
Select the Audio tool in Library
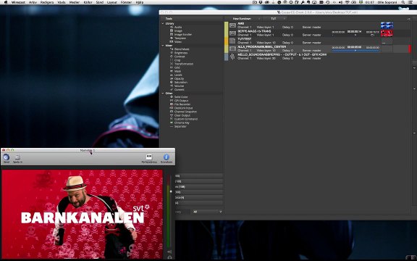point(178,27)
